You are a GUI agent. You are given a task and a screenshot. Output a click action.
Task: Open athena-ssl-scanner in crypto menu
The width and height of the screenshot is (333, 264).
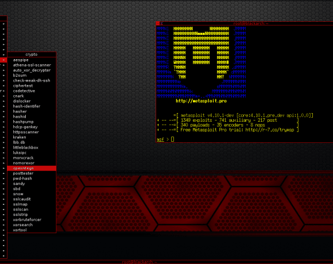[x=32, y=65]
